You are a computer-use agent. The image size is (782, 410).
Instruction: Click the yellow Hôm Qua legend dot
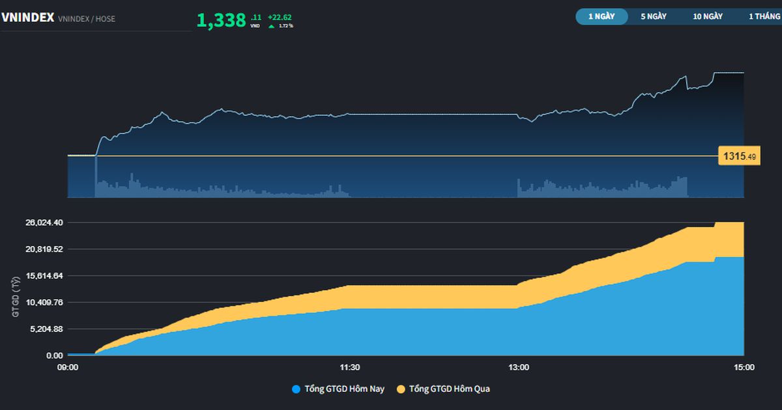click(x=401, y=389)
